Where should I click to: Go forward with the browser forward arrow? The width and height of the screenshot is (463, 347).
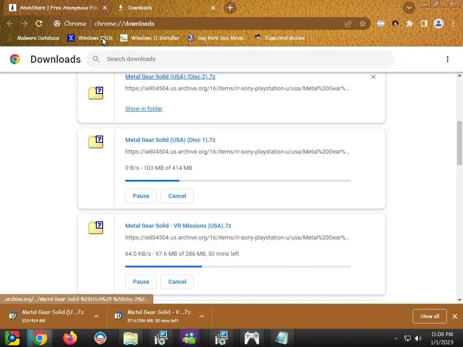24,23
